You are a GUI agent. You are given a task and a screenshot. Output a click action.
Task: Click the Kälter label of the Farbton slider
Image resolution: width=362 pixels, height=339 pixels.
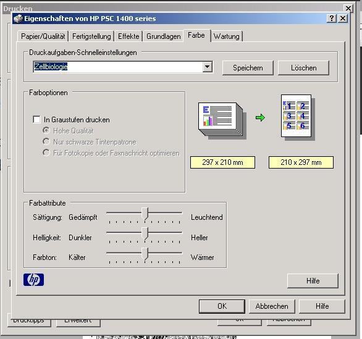[x=77, y=257]
